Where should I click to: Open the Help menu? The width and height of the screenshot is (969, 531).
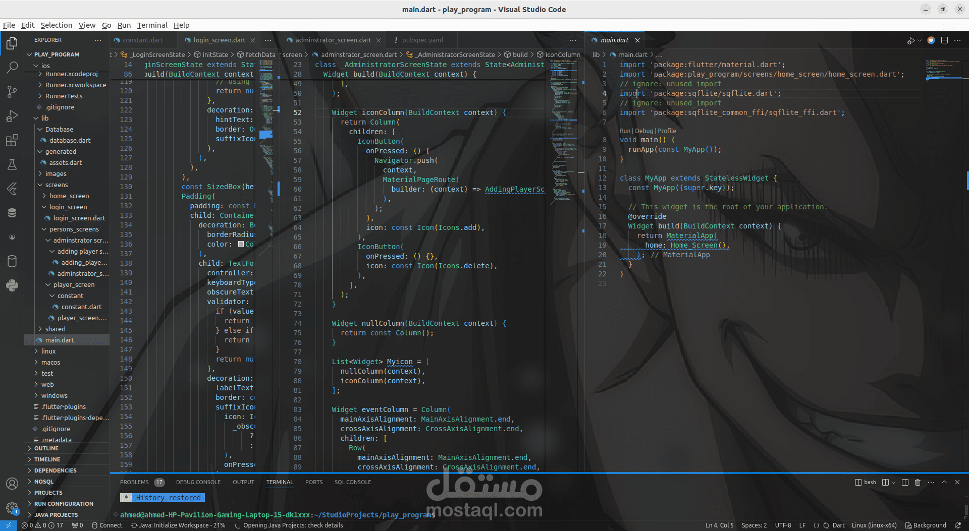(181, 25)
